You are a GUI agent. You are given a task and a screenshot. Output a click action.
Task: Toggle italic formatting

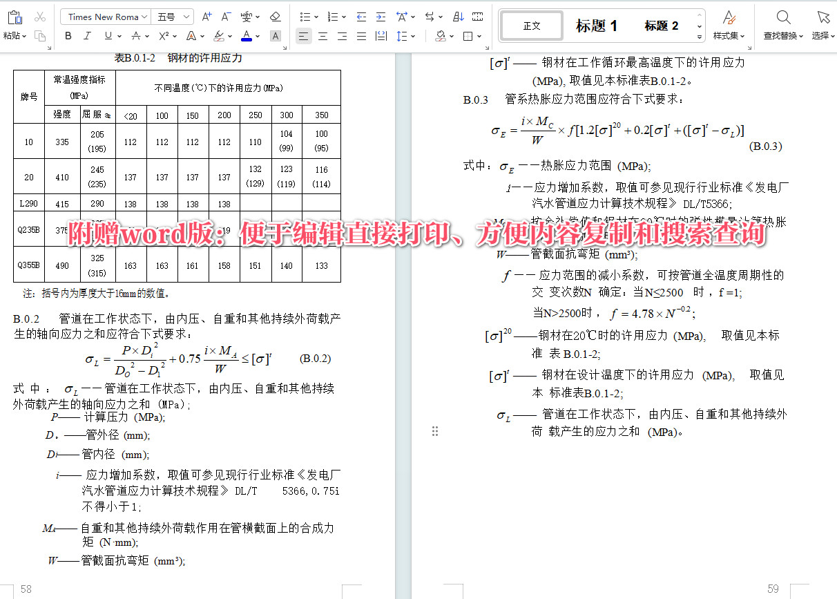click(87, 36)
